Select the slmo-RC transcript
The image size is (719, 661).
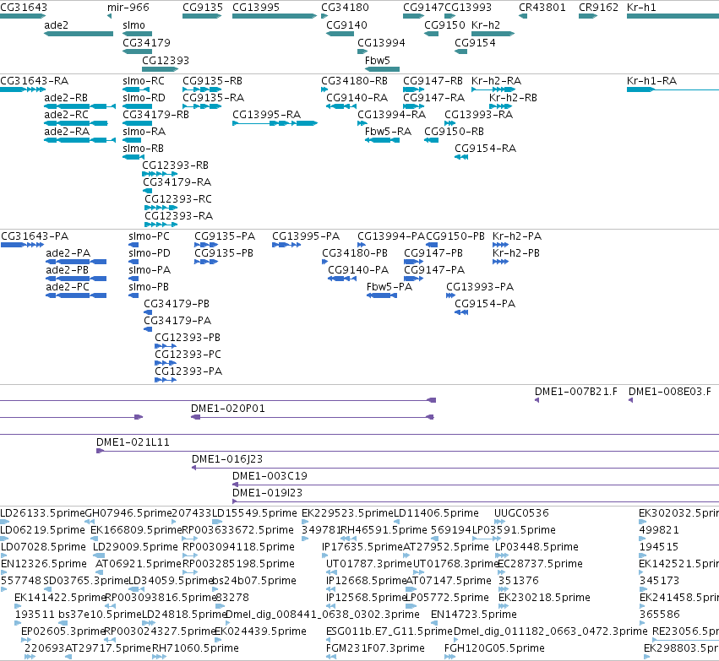(136, 89)
